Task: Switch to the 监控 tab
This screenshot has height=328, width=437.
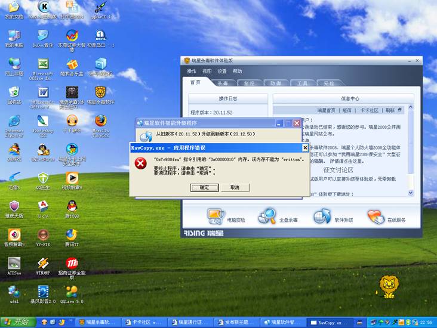Action: pyautogui.click(x=249, y=83)
